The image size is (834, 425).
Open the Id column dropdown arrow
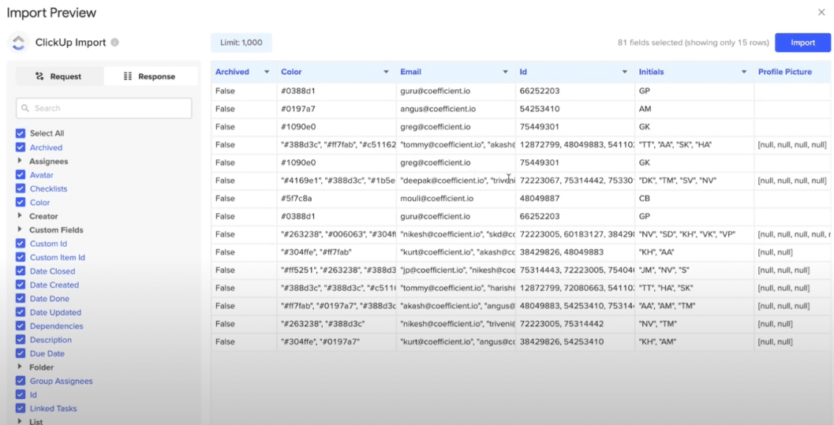pyautogui.click(x=624, y=72)
